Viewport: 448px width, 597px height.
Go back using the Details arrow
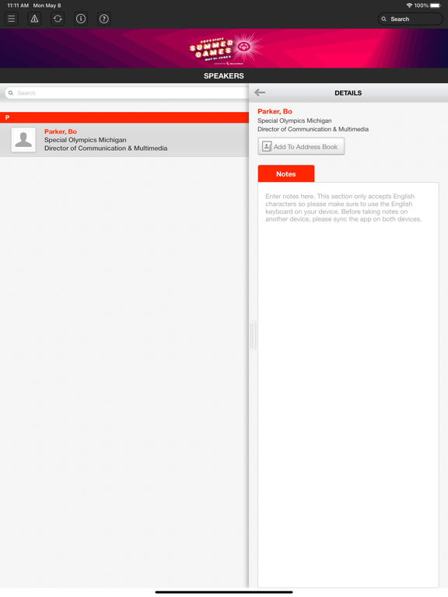point(260,93)
